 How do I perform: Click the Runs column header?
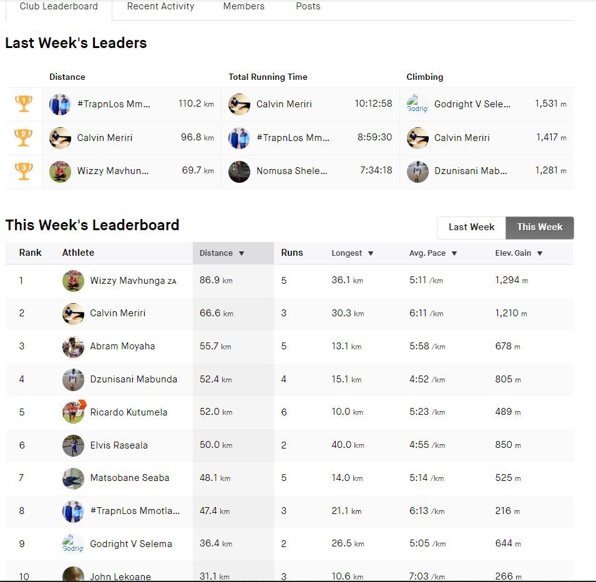tap(292, 253)
